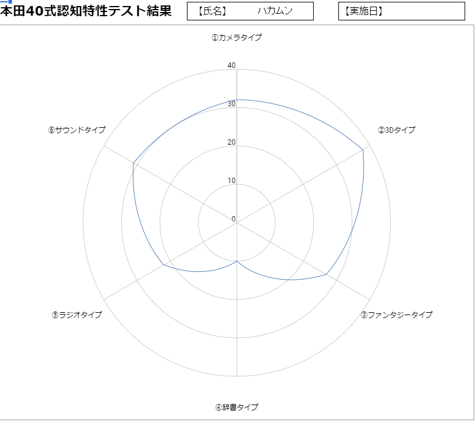The image size is (476, 422).
Task: Click the name value ハカムン
Action: point(275,11)
